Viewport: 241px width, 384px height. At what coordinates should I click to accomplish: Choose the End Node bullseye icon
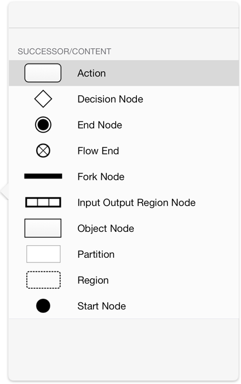(x=43, y=124)
